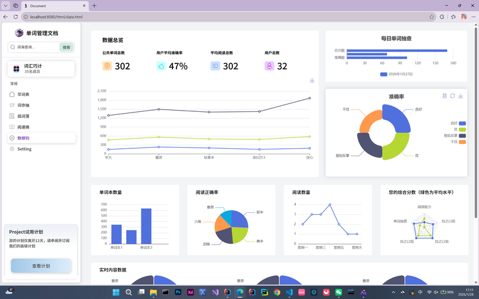479x299 pixels.
Task: Click the refresh icon in 准确率 chart
Action: 453,96
